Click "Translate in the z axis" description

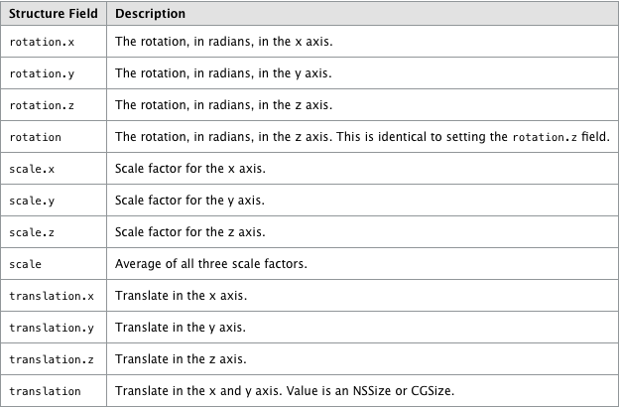coord(181,359)
